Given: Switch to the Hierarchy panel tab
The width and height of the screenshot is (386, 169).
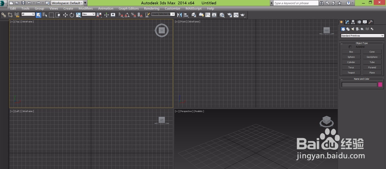Looking at the screenshot, I should (x=353, y=22).
